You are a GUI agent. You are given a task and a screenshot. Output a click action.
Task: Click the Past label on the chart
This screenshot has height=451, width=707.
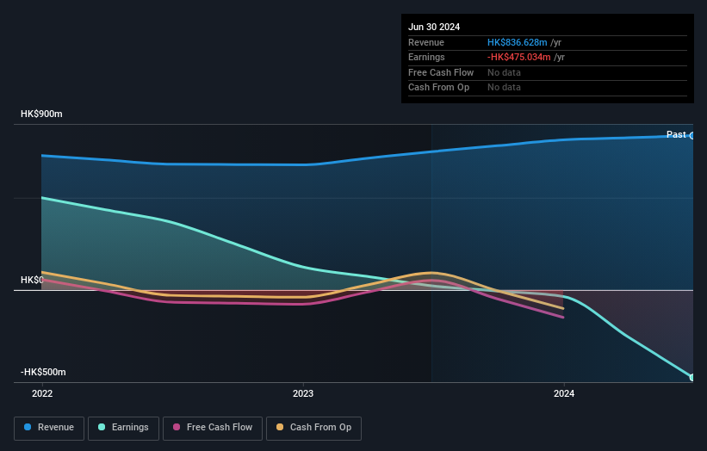pyautogui.click(x=676, y=135)
